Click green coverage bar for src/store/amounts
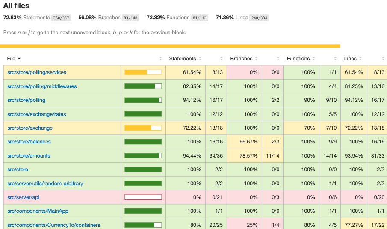The height and width of the screenshot is (229, 387). (x=143, y=156)
